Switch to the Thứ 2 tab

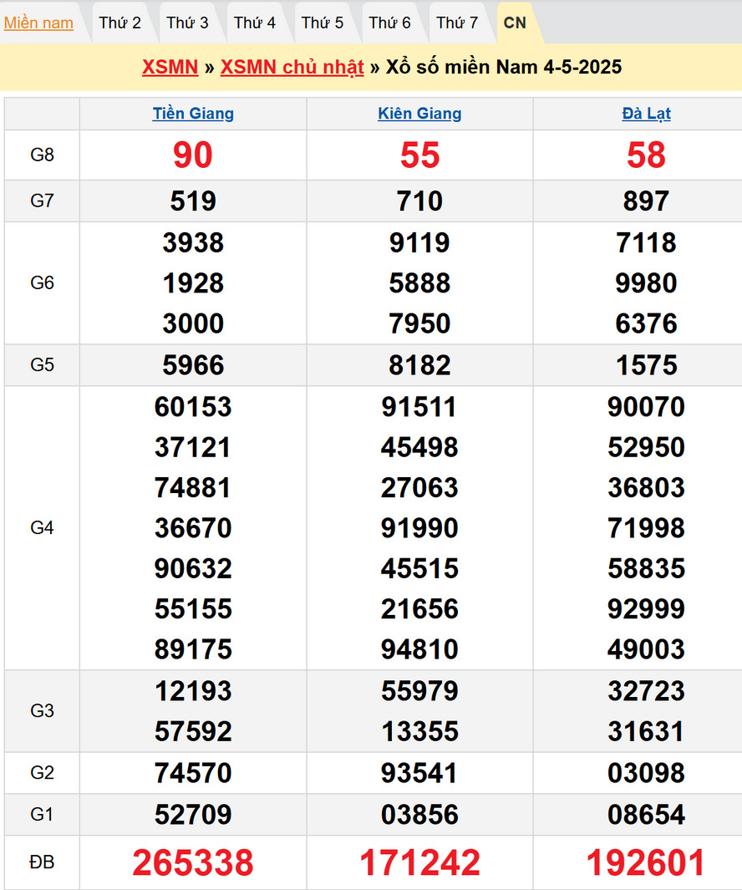119,23
